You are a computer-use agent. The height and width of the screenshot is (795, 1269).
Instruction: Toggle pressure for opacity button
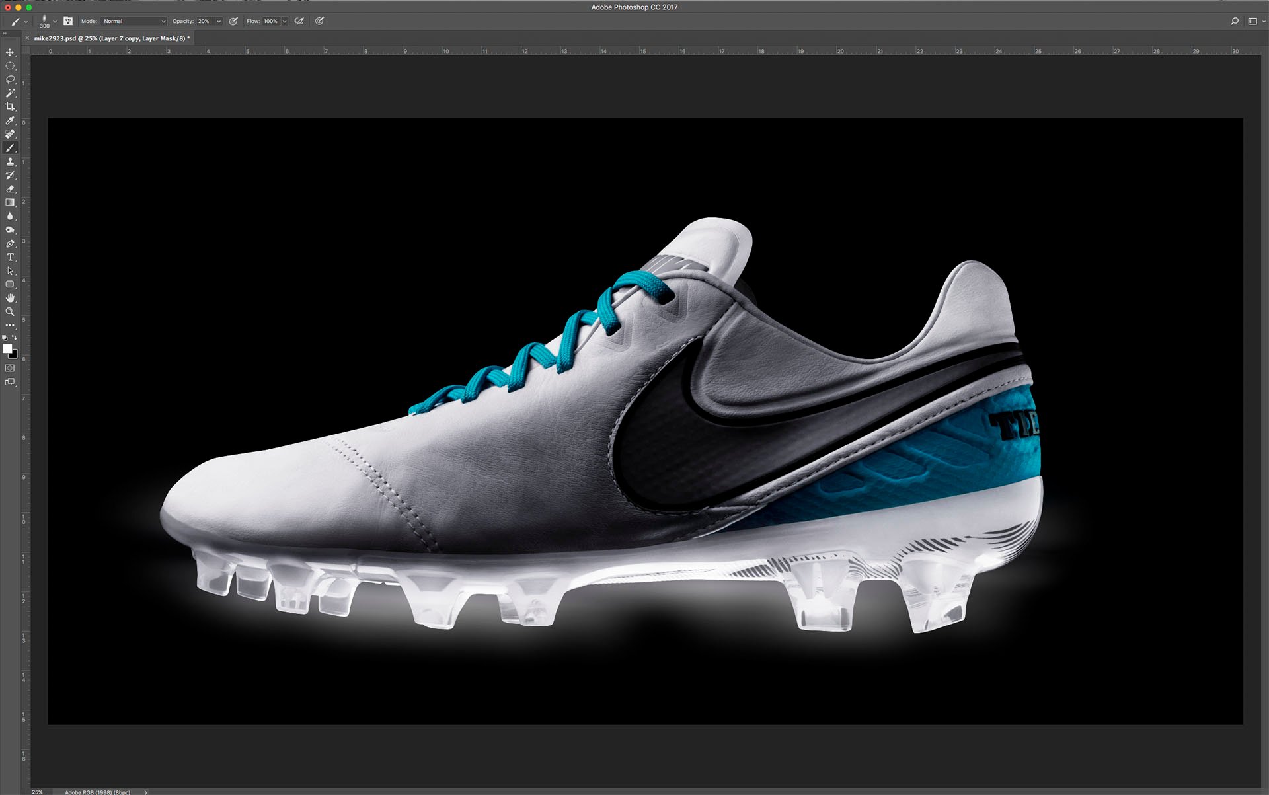[x=233, y=21]
